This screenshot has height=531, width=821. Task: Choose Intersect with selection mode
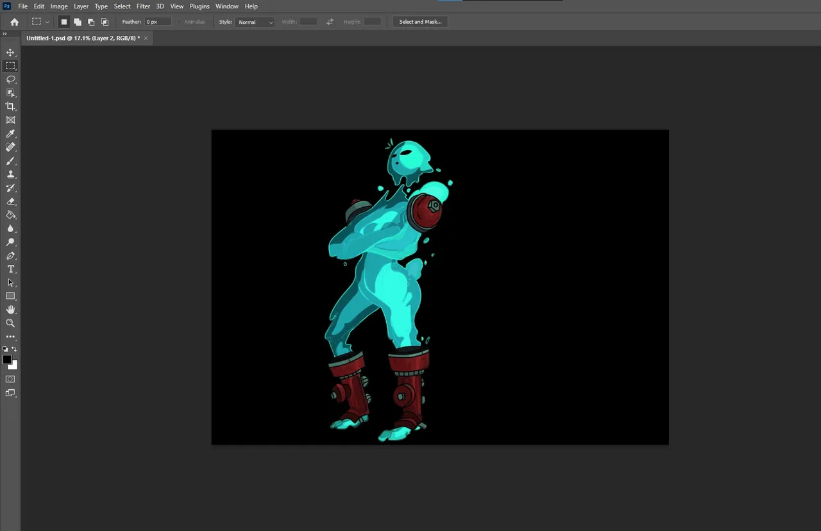tap(105, 22)
